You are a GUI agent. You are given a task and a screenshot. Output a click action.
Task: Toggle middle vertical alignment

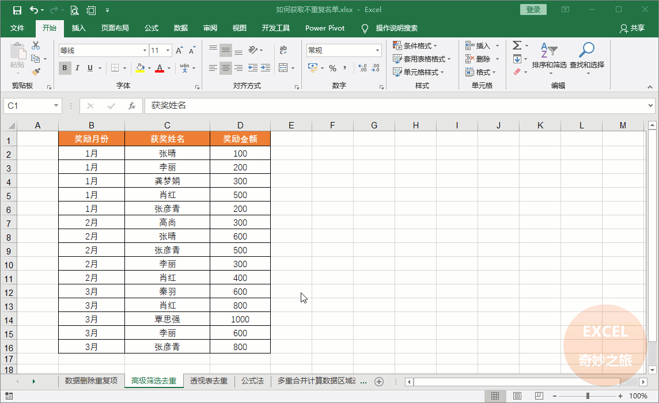(x=226, y=51)
